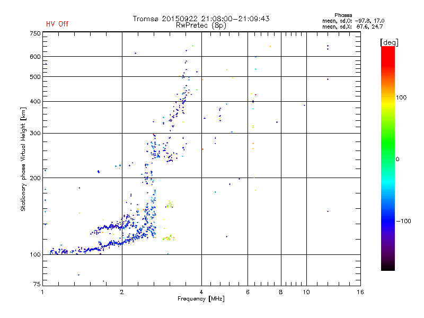Click the "[deg]" colorbar unit label
The width and height of the screenshot is (424, 318).
click(x=389, y=43)
